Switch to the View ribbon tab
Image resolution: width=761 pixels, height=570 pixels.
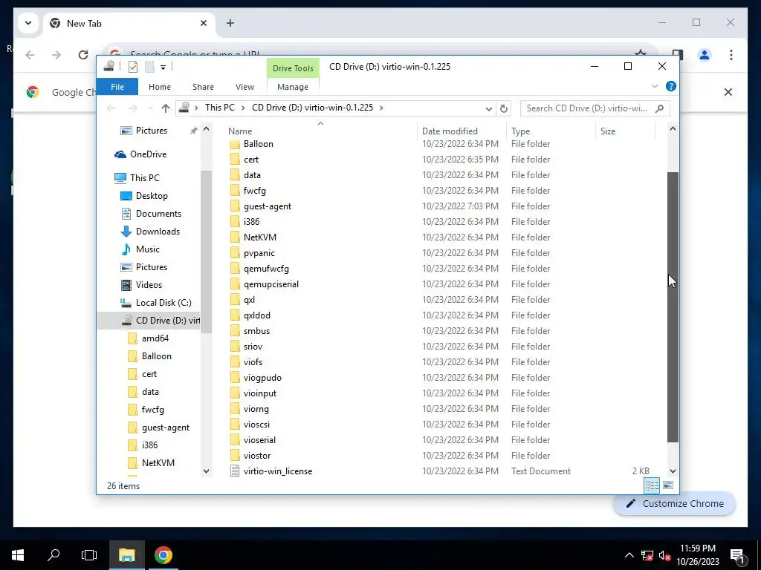click(x=245, y=87)
